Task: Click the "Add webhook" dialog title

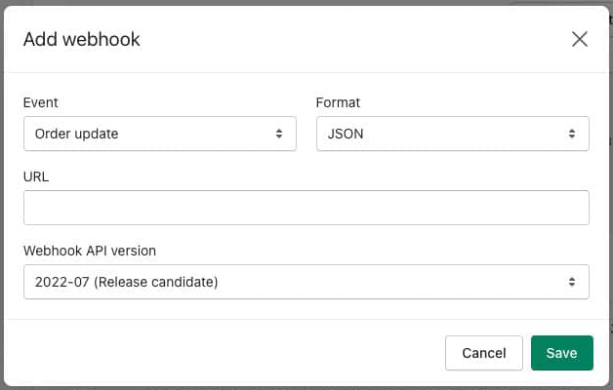Action: 82,39
